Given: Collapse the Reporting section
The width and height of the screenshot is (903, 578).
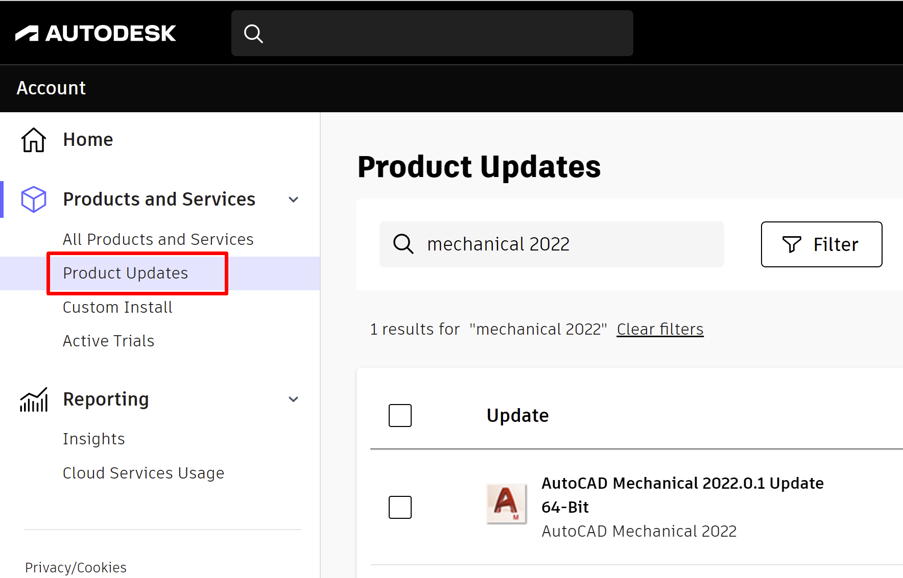Looking at the screenshot, I should [x=293, y=399].
